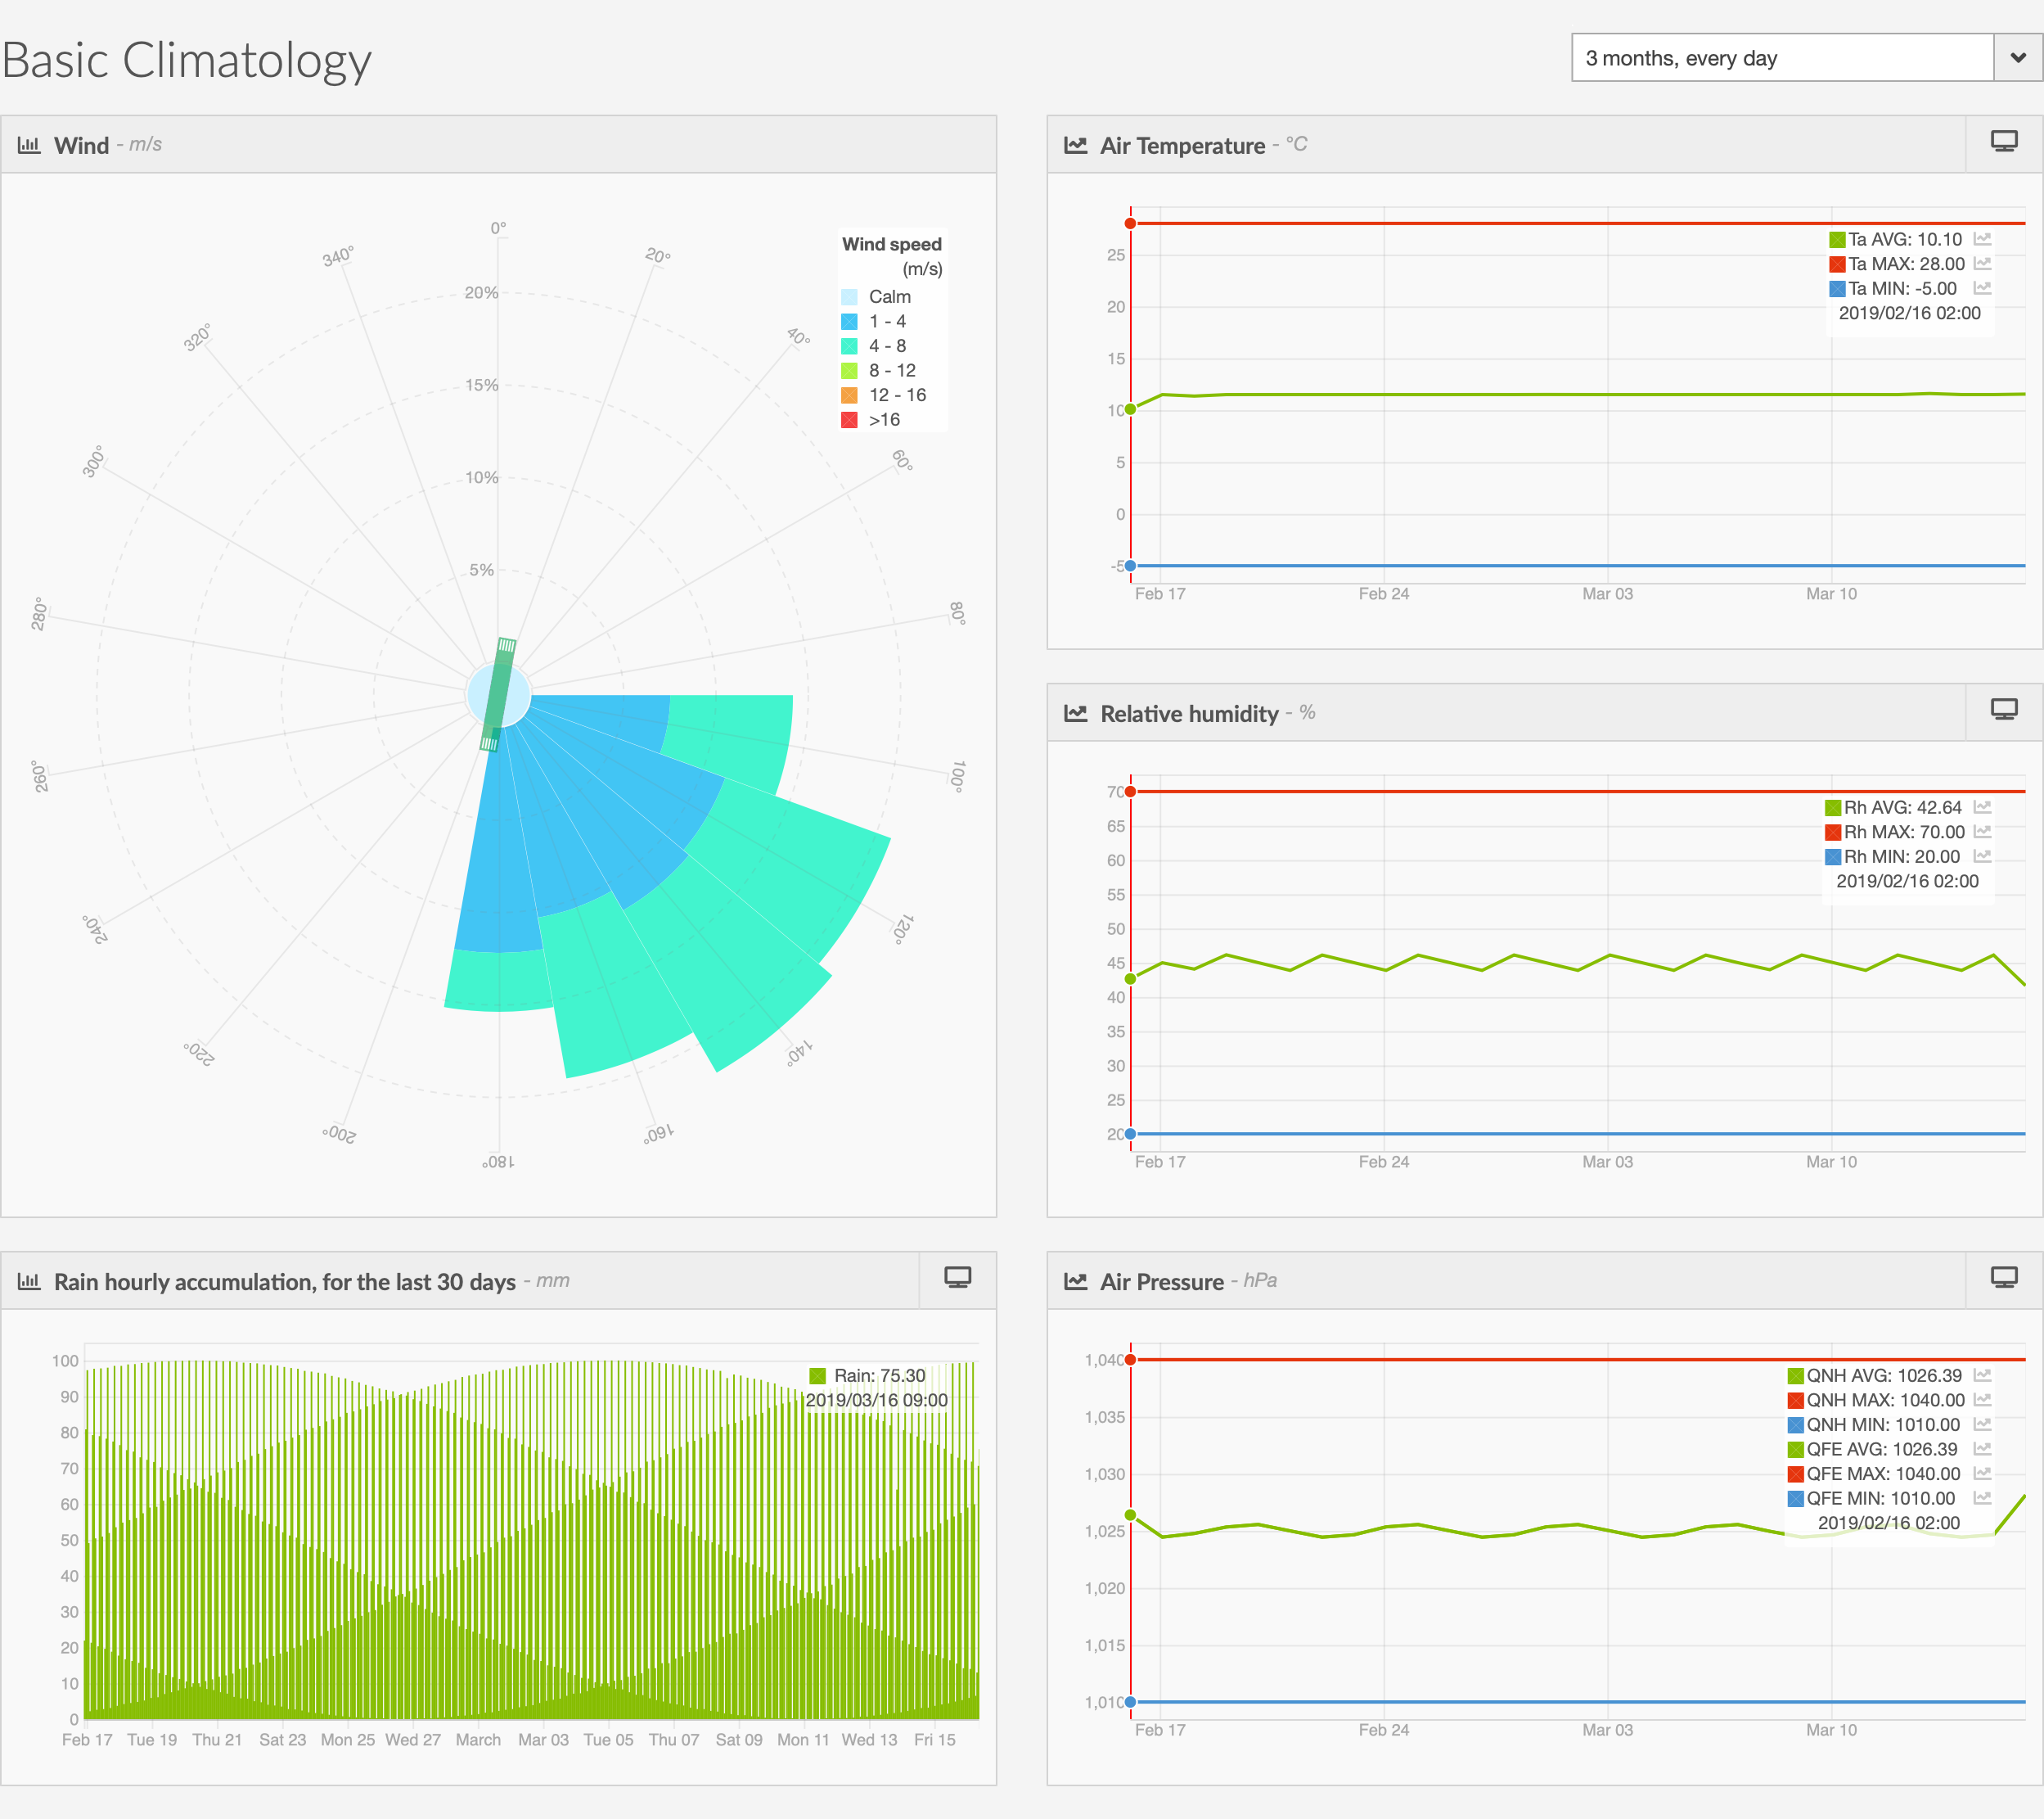The width and height of the screenshot is (2044, 1819).
Task: Click the red QNH MAX marker dot
Action: (1130, 1359)
